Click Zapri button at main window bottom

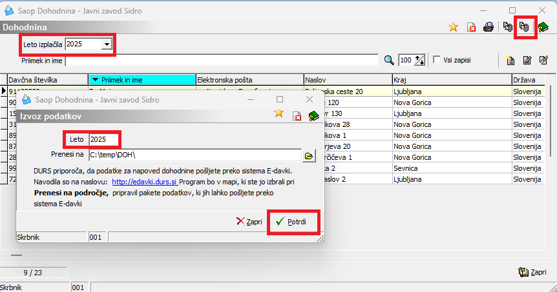coord(532,272)
